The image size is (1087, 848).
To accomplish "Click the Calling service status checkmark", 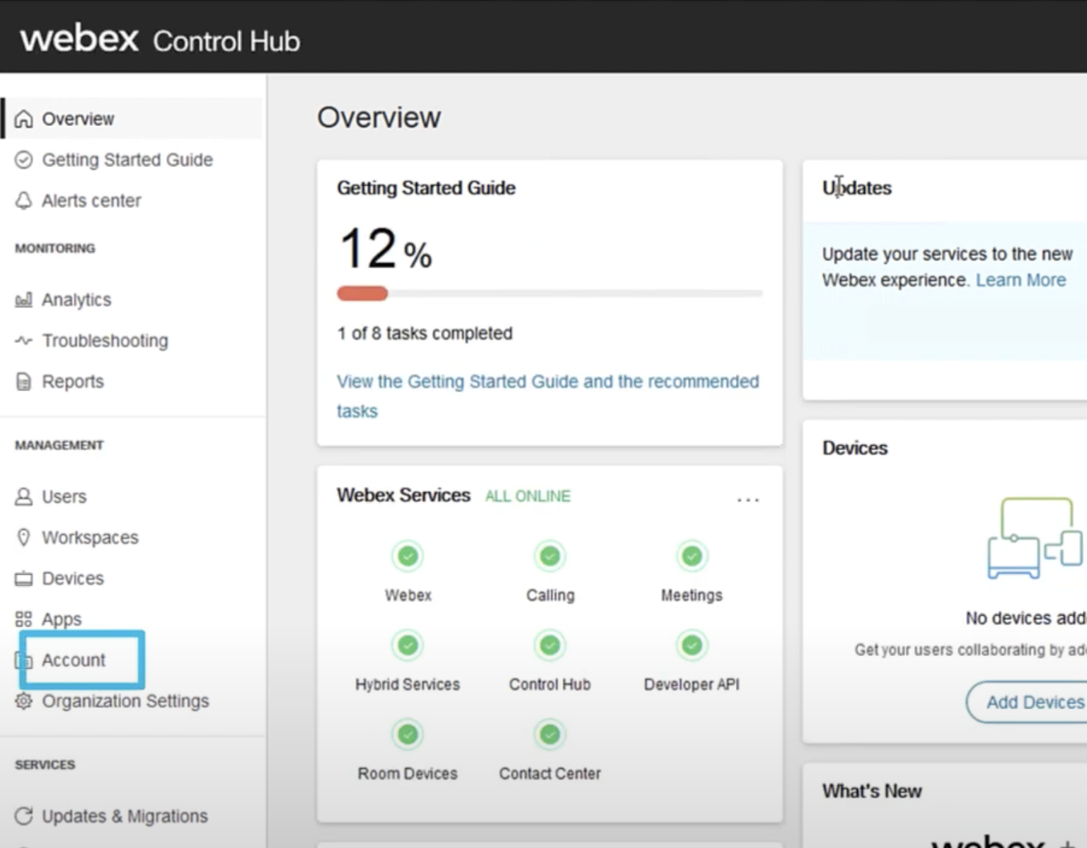I will point(550,556).
